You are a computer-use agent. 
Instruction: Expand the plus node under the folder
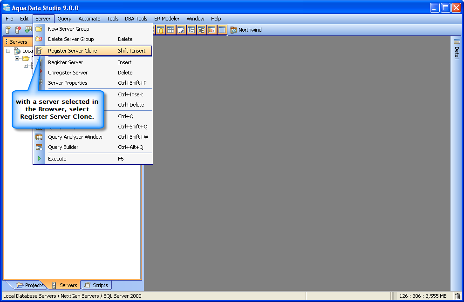click(26, 66)
